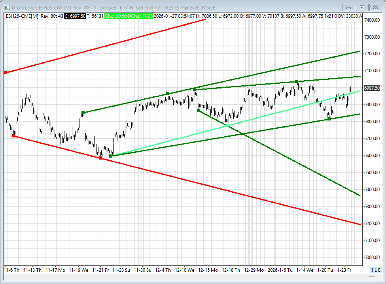This screenshot has width=386, height=284.
Task: Maximize the DTG S Levels chart window
Action: [361, 7]
